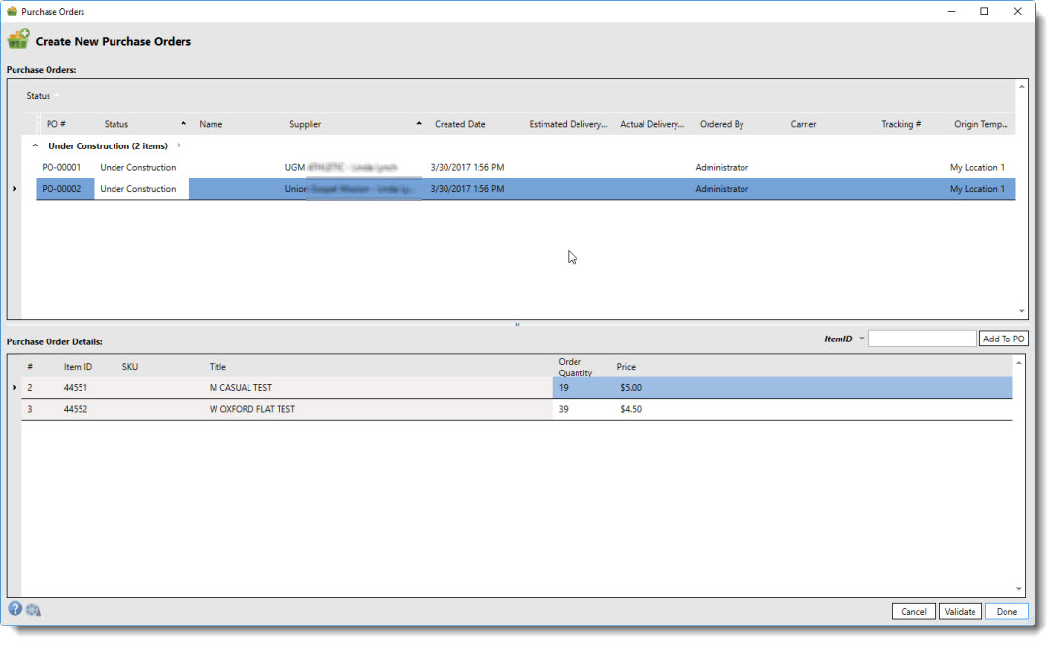Viewport: 1056px width, 646px height.
Task: Click the Add To PO button
Action: point(1004,338)
